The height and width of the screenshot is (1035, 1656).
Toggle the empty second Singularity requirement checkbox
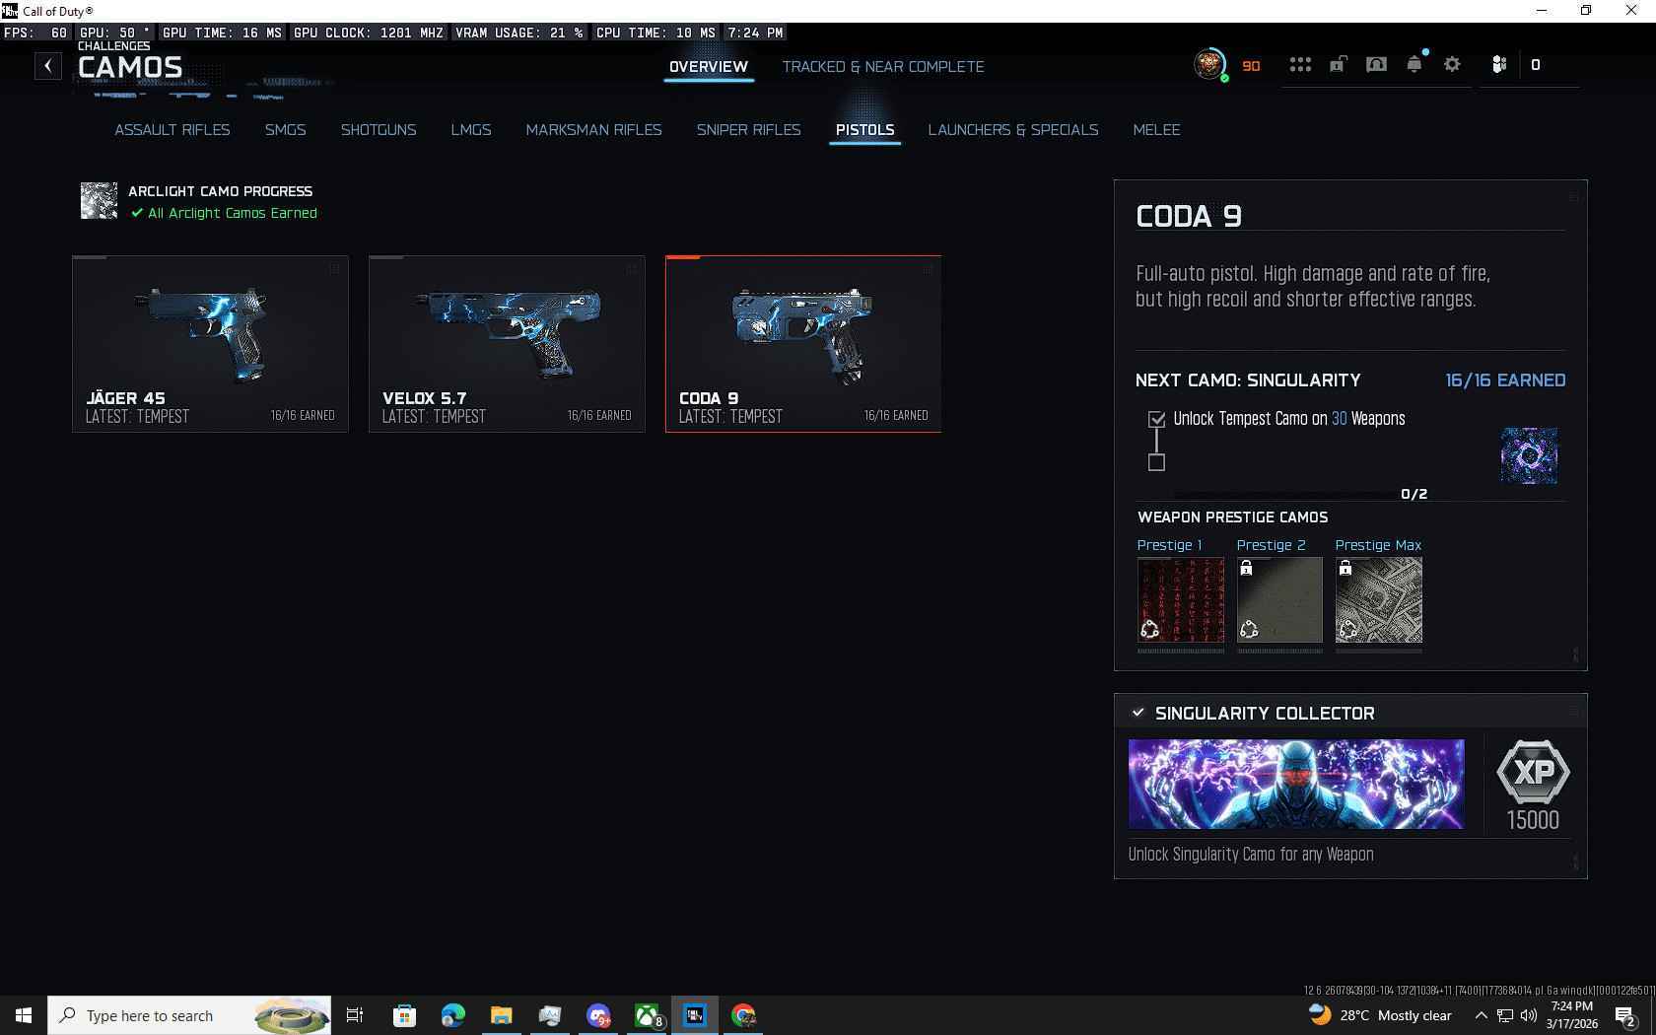(x=1156, y=462)
